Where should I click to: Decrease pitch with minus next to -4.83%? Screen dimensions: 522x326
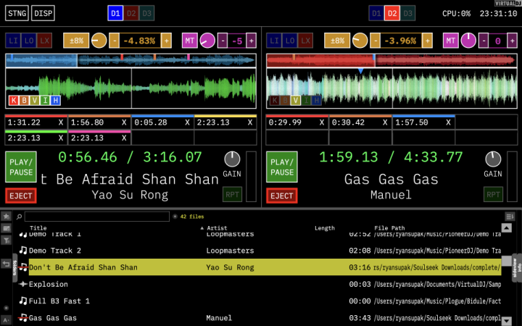115,41
